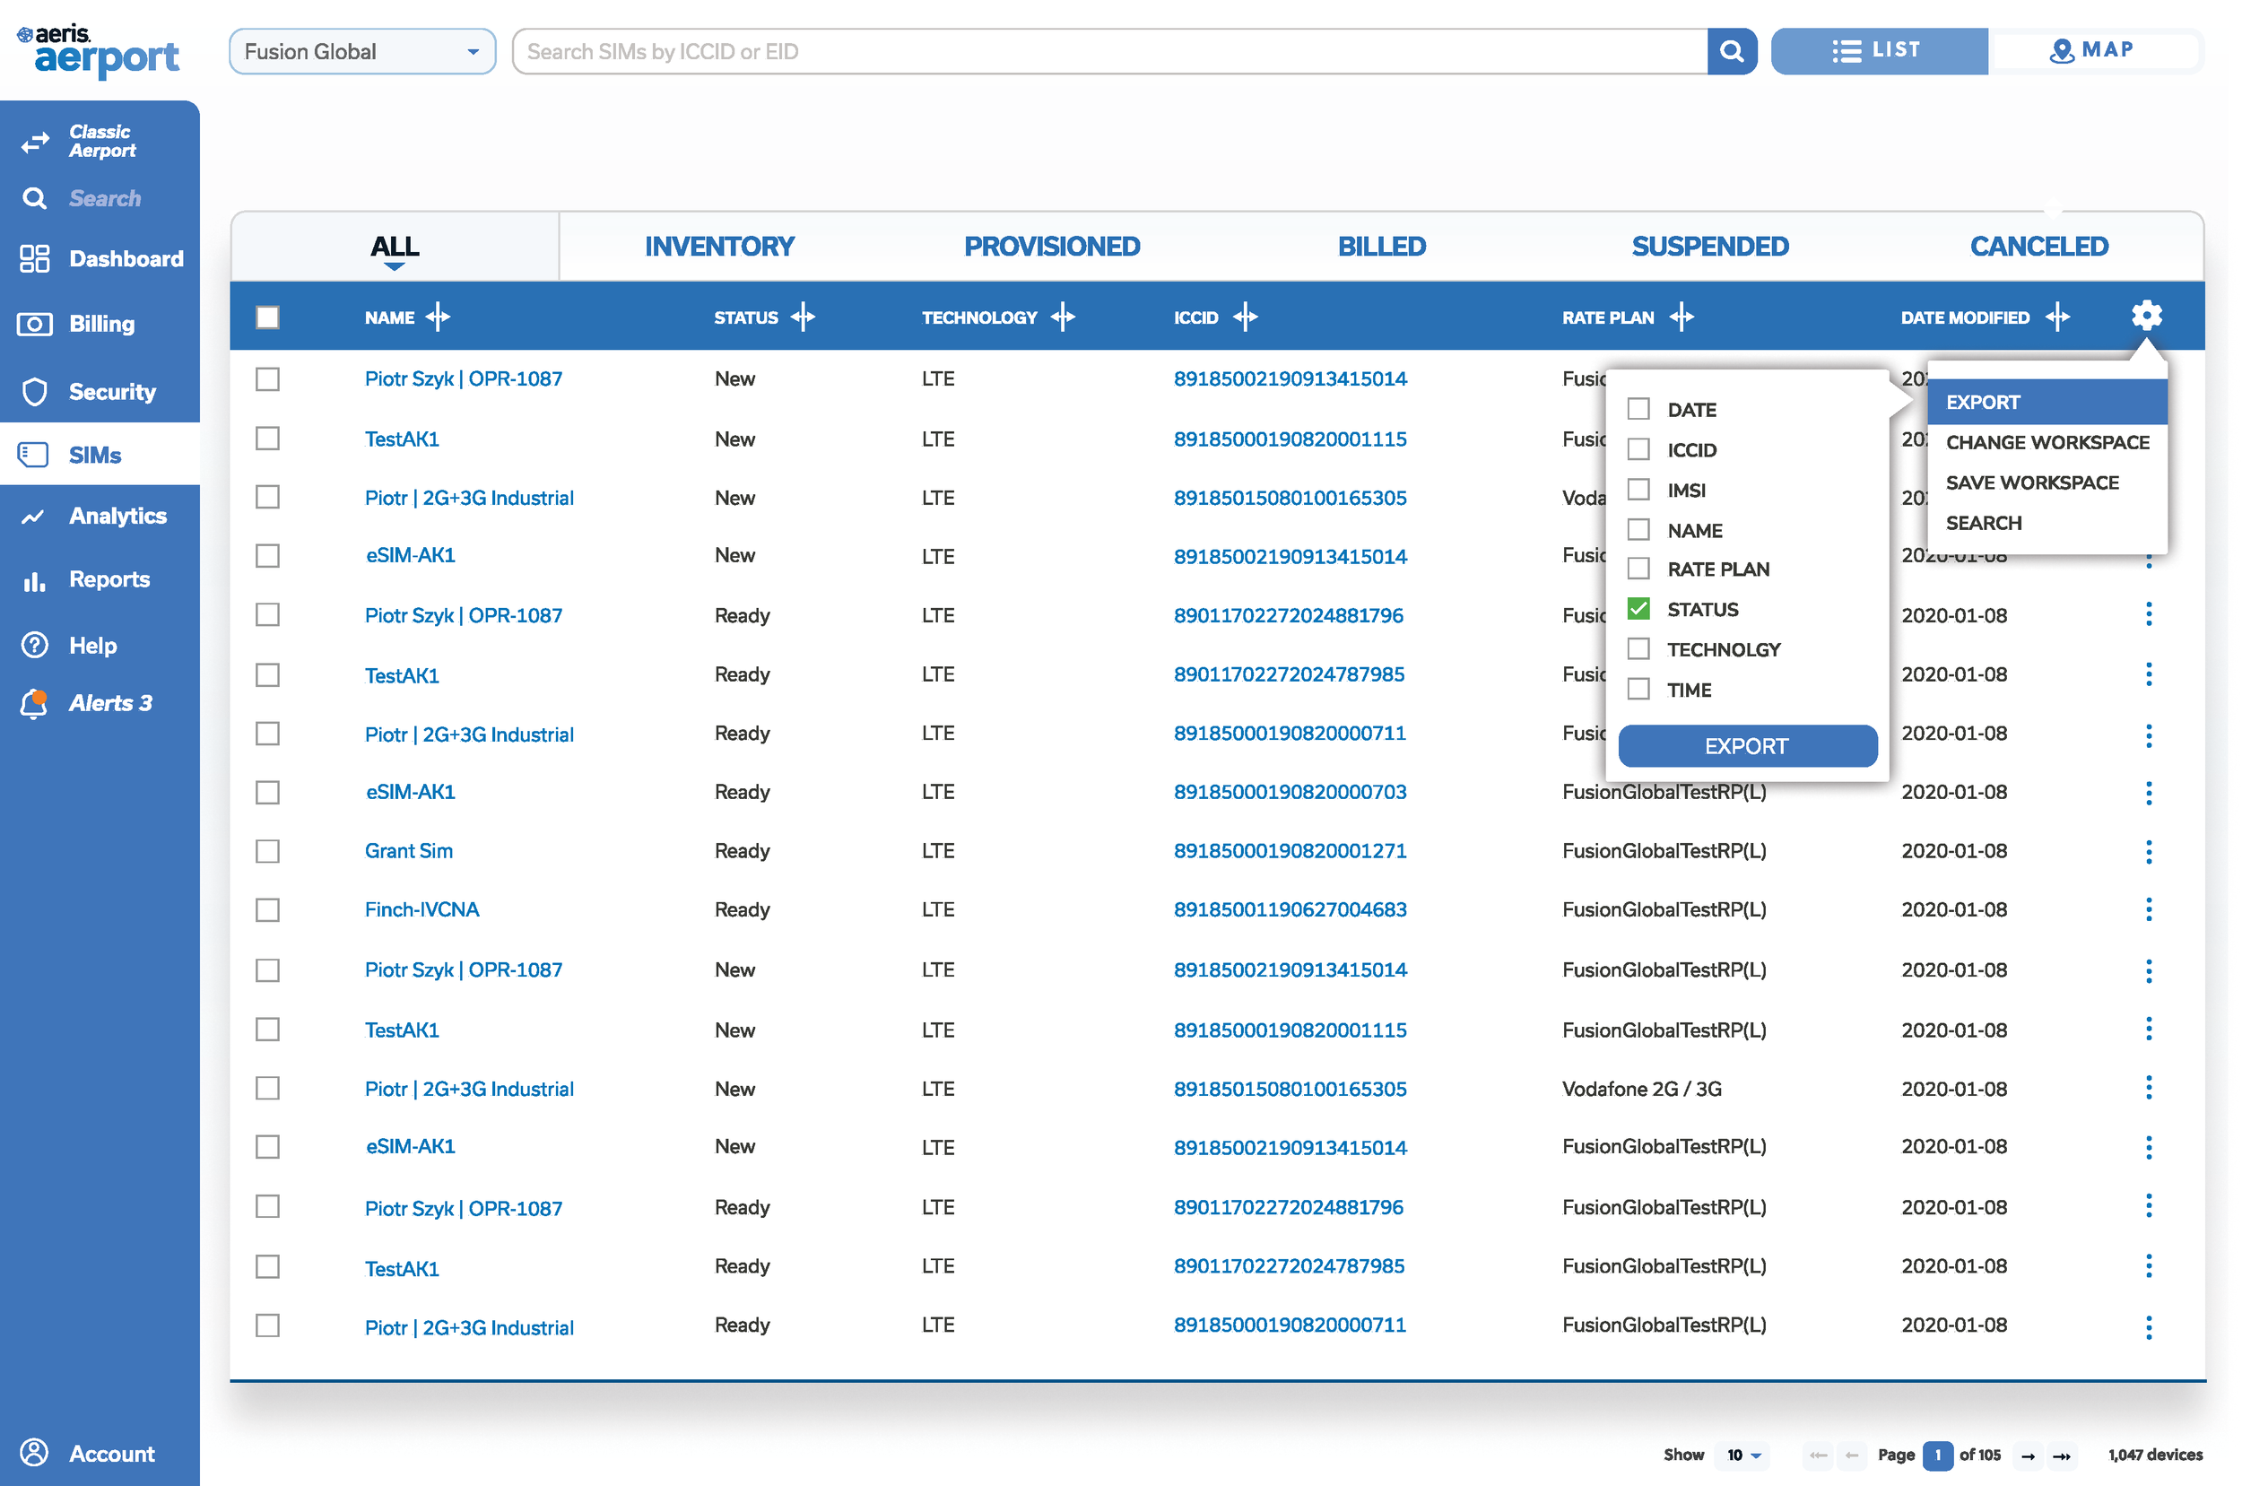Tick the DATE export checkbox
2242x1486 pixels.
coord(1638,410)
